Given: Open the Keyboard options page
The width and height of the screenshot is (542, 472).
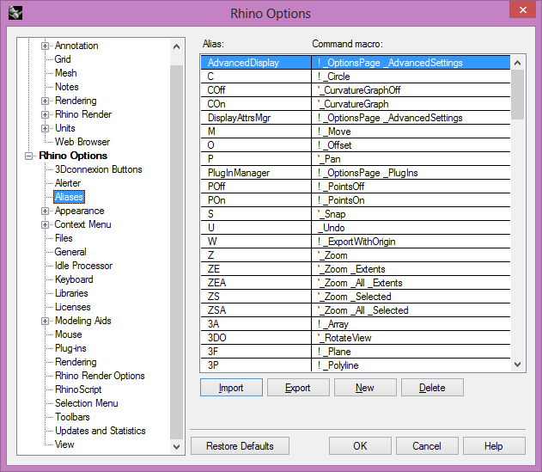Looking at the screenshot, I should 74,279.
